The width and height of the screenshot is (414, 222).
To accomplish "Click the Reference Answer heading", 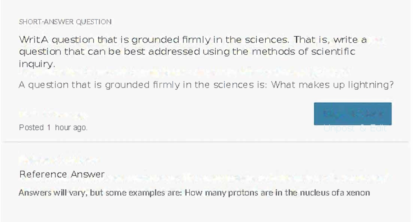I will tap(62, 174).
